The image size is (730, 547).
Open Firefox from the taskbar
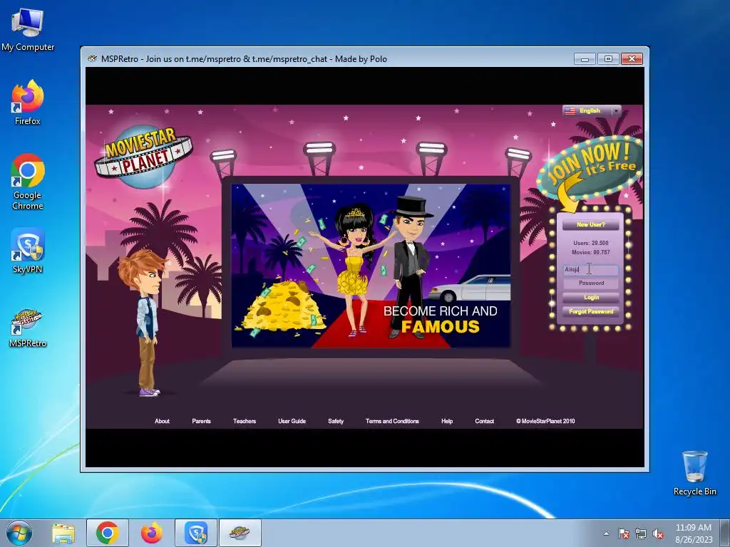click(152, 533)
